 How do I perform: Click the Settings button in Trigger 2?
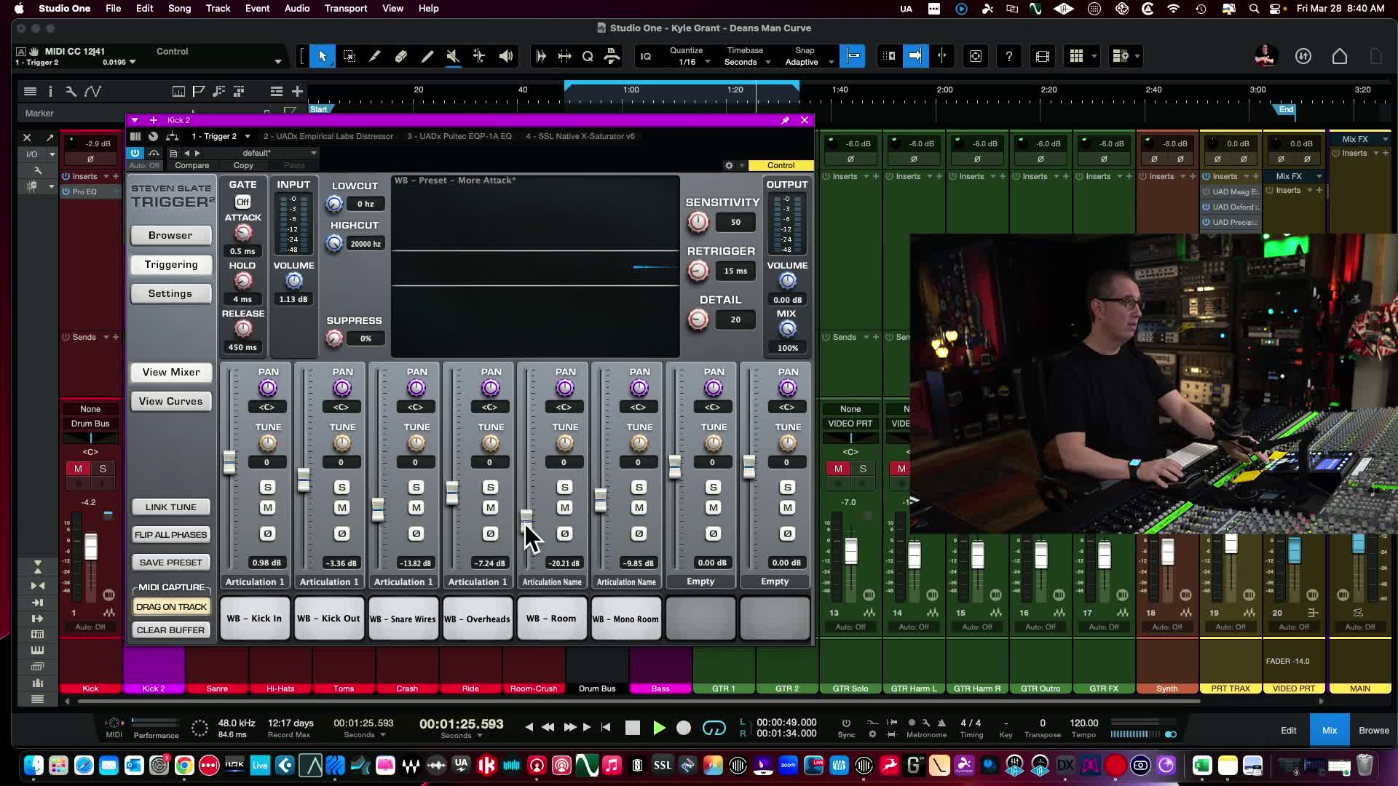click(170, 293)
